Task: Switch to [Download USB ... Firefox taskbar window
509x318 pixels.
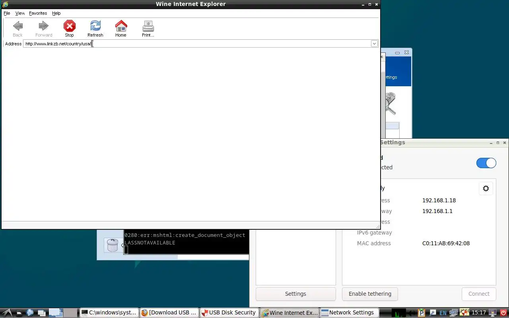Action: pos(169,313)
